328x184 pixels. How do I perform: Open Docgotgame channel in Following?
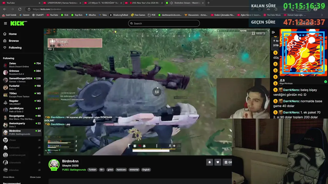coord(22,117)
